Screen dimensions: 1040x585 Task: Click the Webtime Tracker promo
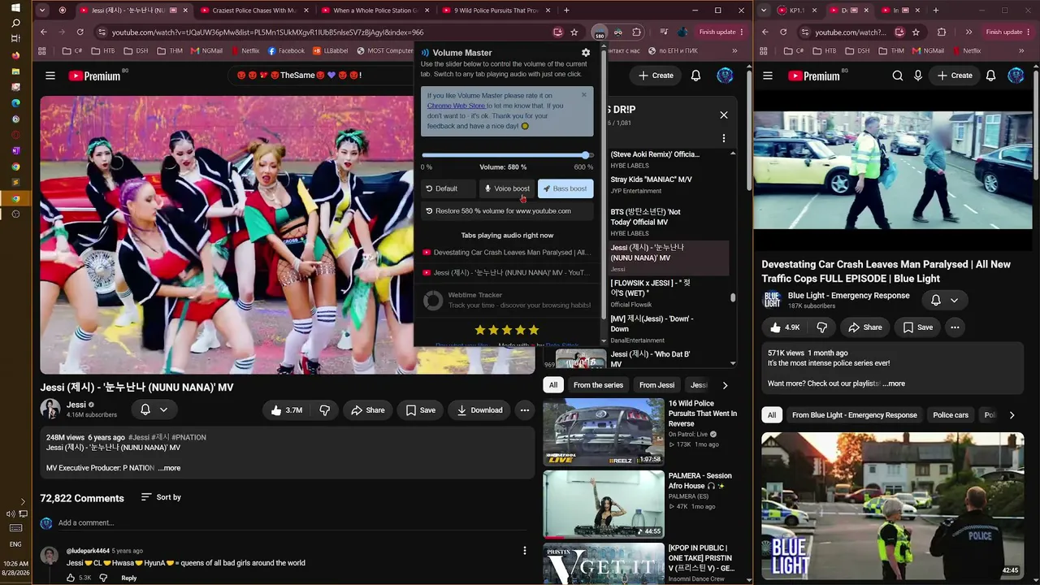[x=507, y=301]
